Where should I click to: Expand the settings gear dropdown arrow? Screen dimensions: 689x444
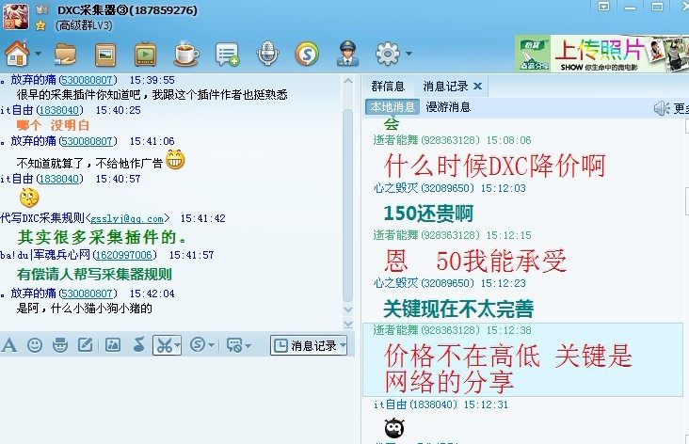(x=409, y=54)
